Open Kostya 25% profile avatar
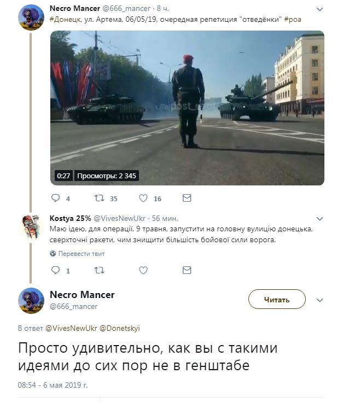The width and height of the screenshot is (343, 403). 31,227
